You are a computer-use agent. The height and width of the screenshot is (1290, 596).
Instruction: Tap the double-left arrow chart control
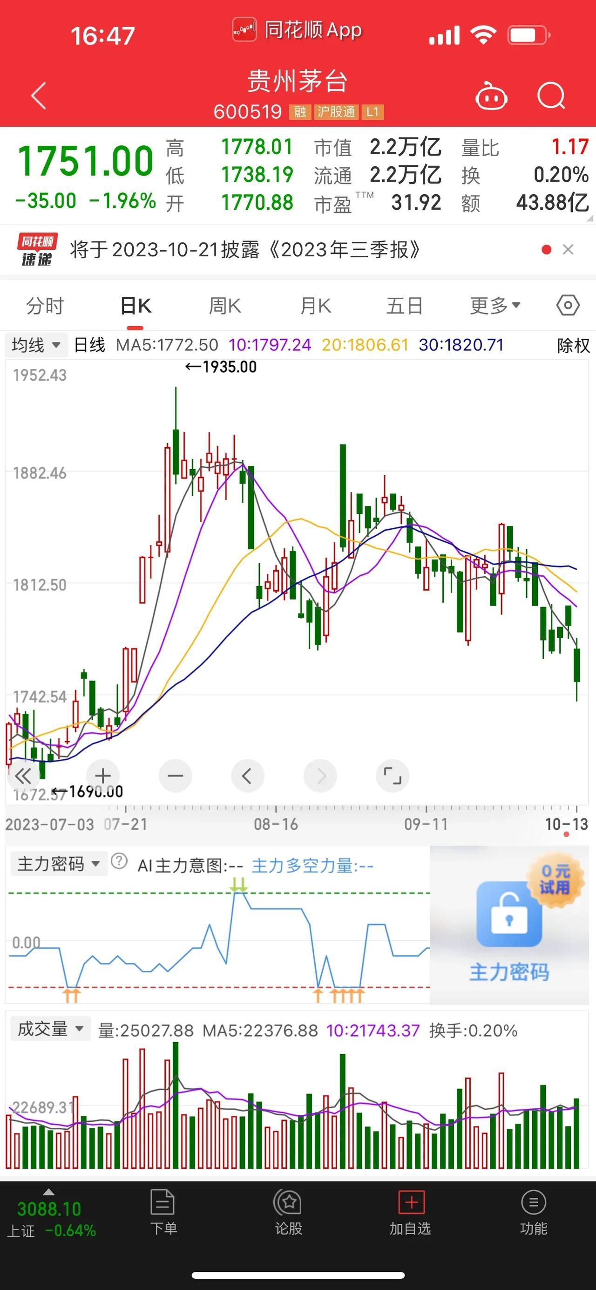(x=23, y=776)
